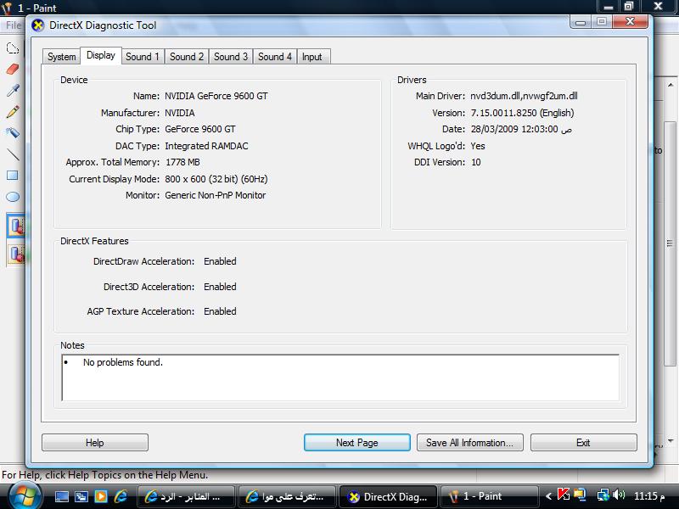The height and width of the screenshot is (509, 679).
Task: Click Direct3D Acceleration 'Enabled' value
Action: (220, 287)
